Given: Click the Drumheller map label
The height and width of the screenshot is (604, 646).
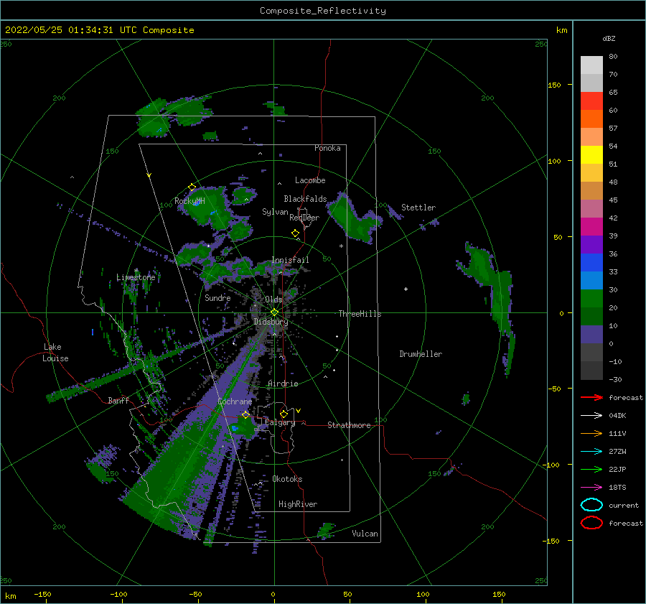Looking at the screenshot, I should [421, 354].
